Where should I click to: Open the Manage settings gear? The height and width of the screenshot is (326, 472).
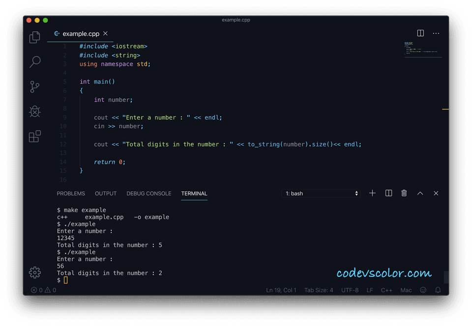point(34,272)
